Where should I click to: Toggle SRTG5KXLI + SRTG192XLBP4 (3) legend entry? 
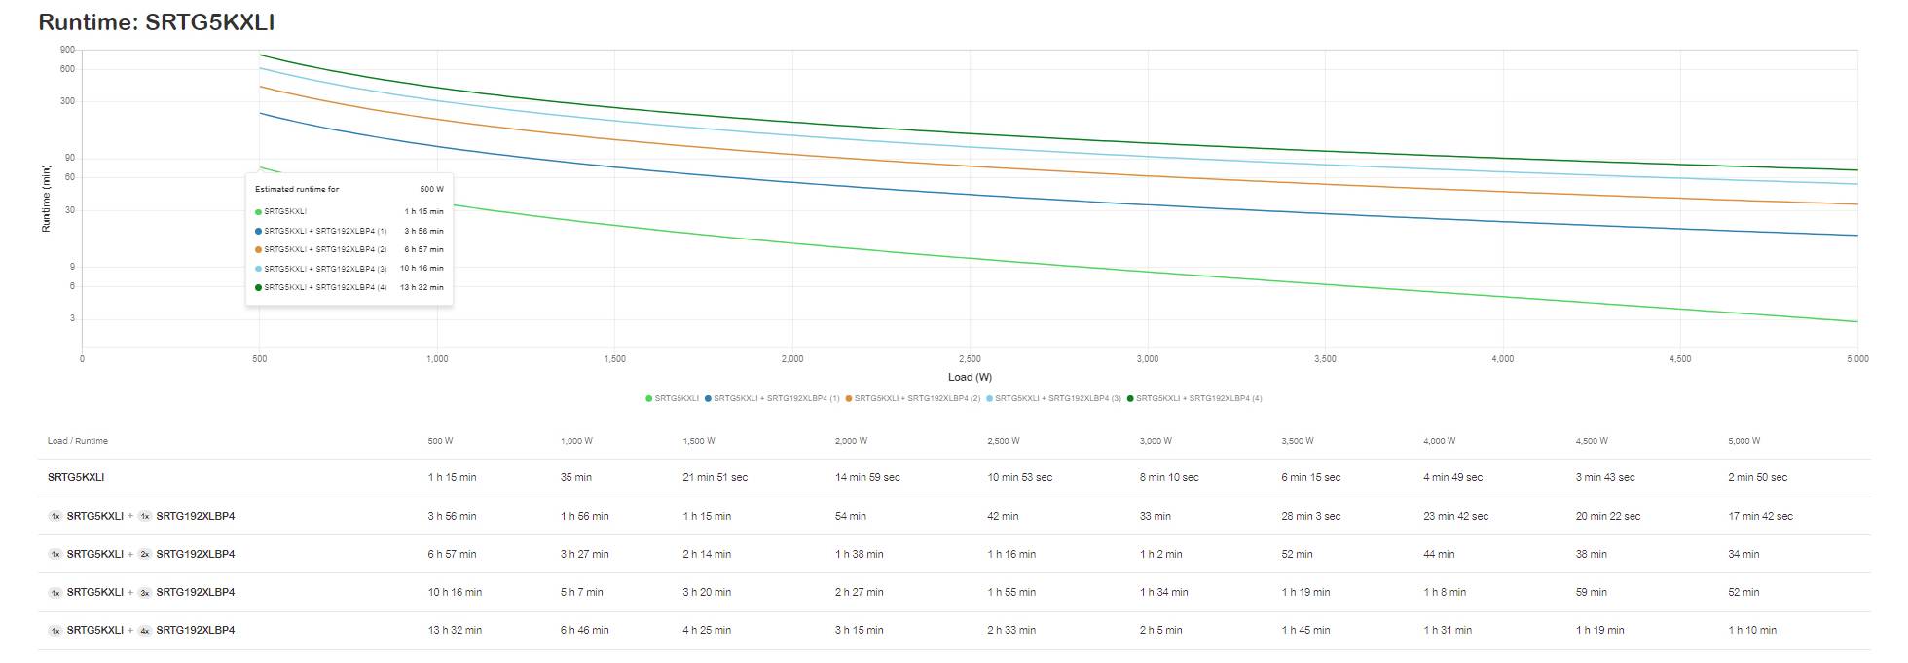pyautogui.click(x=1054, y=398)
